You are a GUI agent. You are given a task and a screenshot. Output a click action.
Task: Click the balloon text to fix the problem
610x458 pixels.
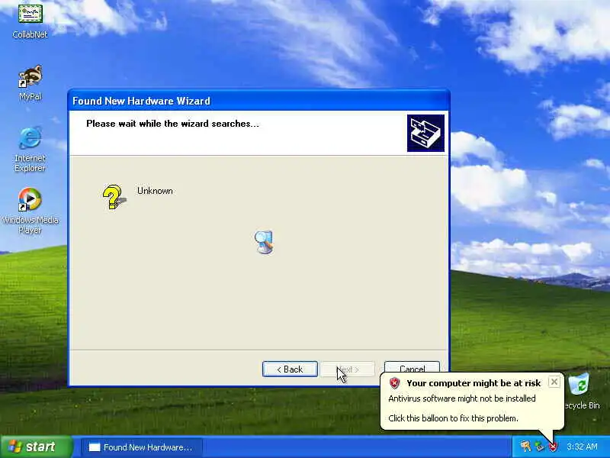coord(453,418)
